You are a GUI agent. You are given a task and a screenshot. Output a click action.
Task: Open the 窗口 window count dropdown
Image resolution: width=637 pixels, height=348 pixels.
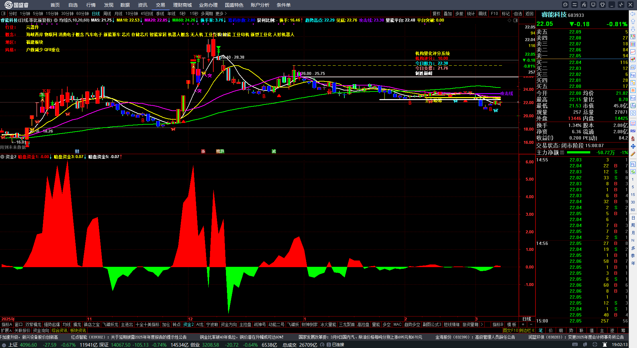pos(19,324)
